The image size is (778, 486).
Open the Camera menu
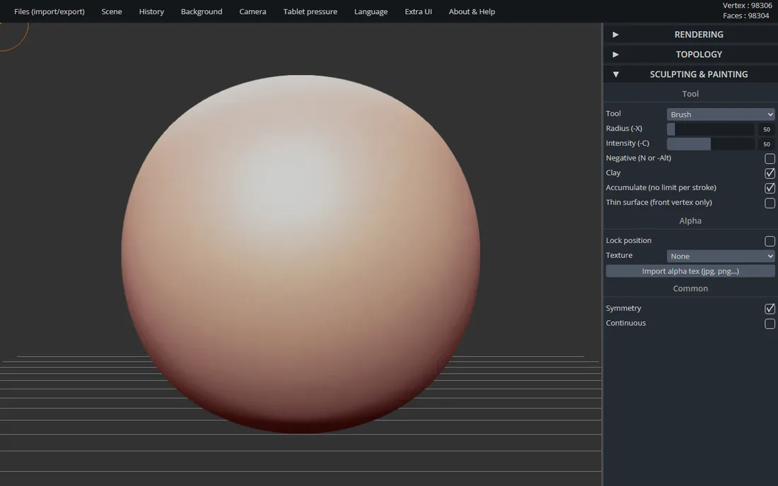tap(252, 11)
